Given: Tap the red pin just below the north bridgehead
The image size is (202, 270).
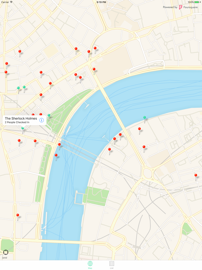Looking at the screenshot, I should tap(94, 71).
